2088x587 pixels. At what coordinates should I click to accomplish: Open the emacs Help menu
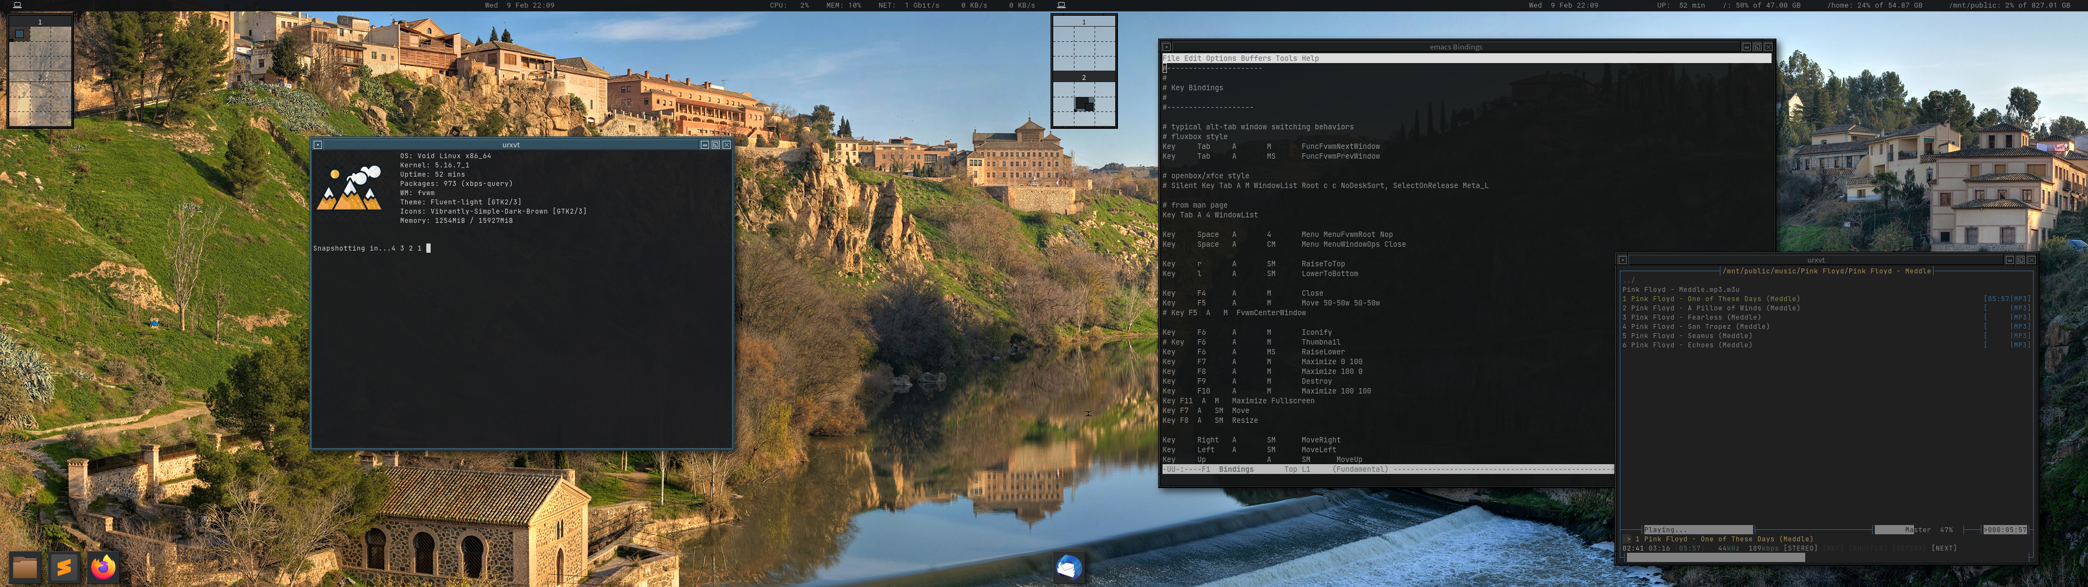click(1310, 58)
